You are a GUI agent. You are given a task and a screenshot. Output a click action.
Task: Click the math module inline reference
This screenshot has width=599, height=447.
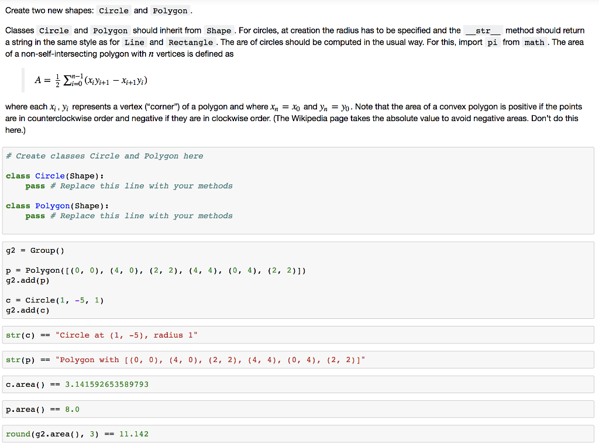pos(534,42)
